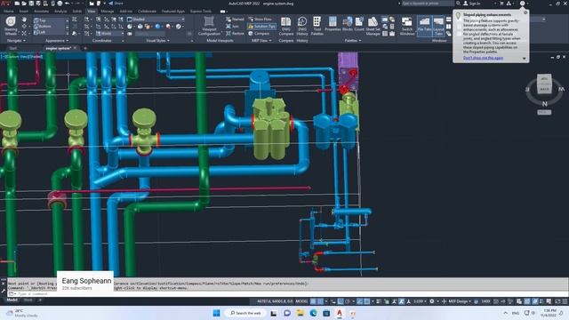Click the Windows Start button
The height and width of the screenshot is (320, 569).
click(x=216, y=313)
